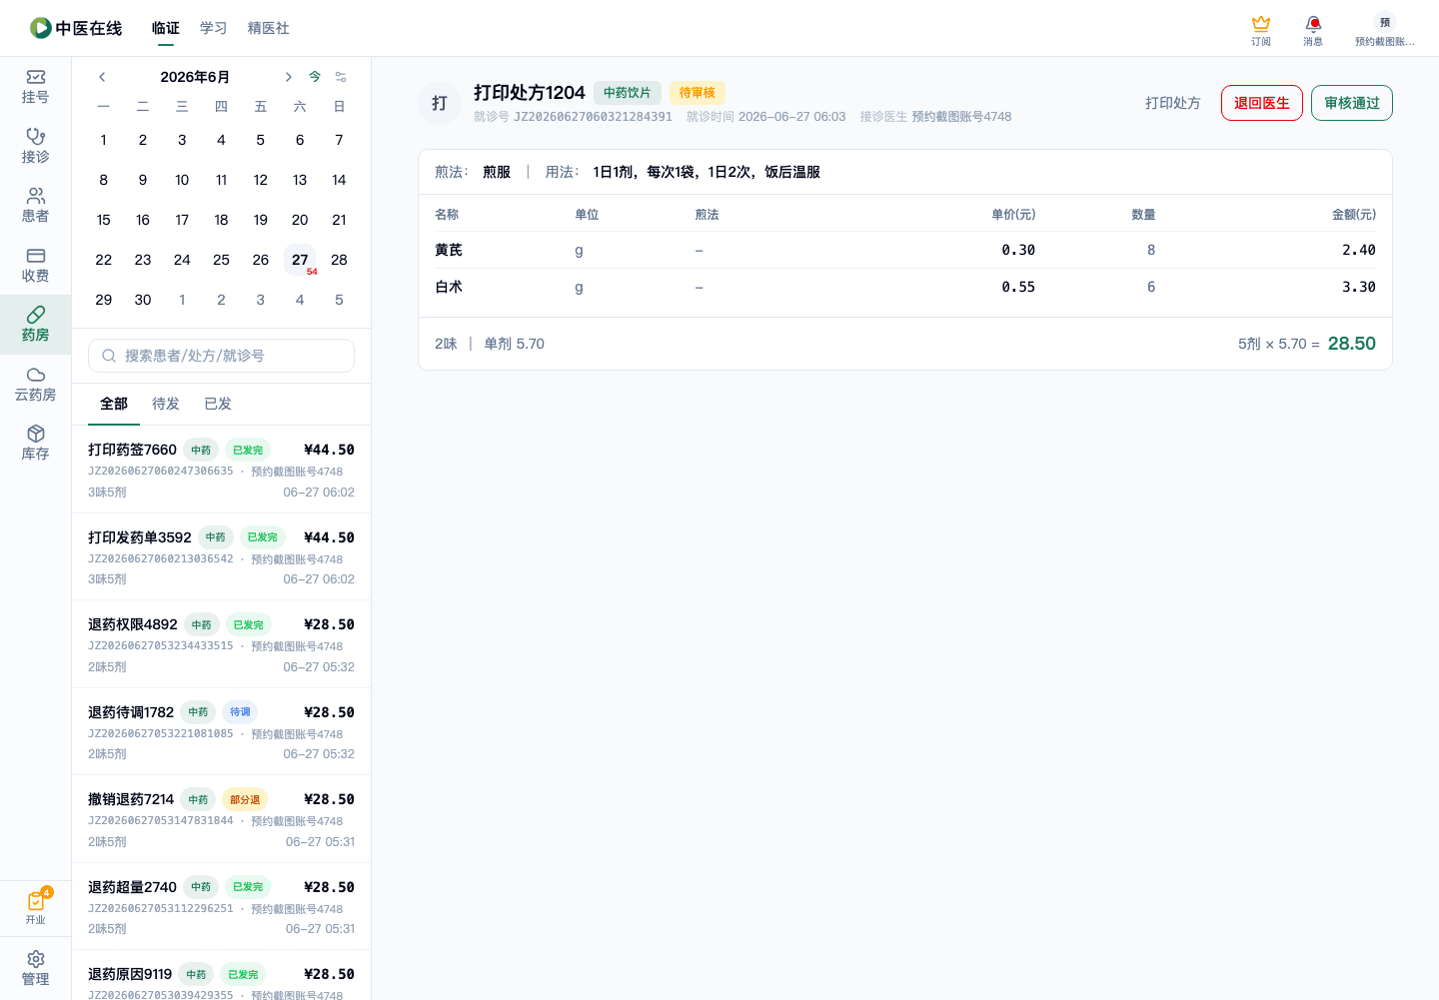The width and height of the screenshot is (1439, 1000).
Task: Select June 30 in calendar
Action: point(143,300)
